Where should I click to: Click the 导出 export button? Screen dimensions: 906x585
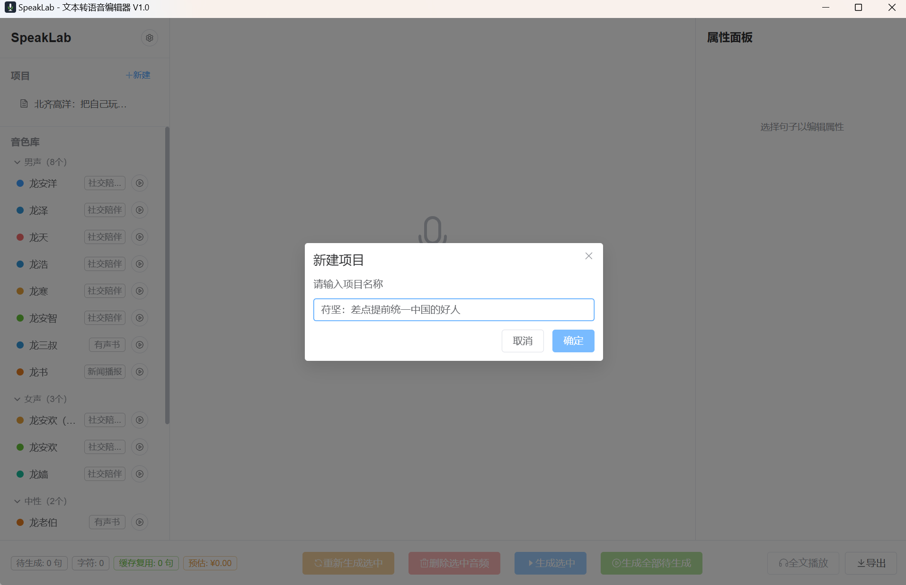[x=871, y=563]
